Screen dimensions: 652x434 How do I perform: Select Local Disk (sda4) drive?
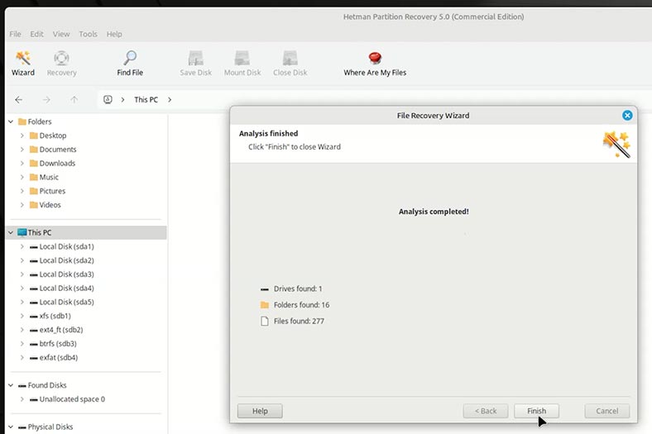pos(62,289)
